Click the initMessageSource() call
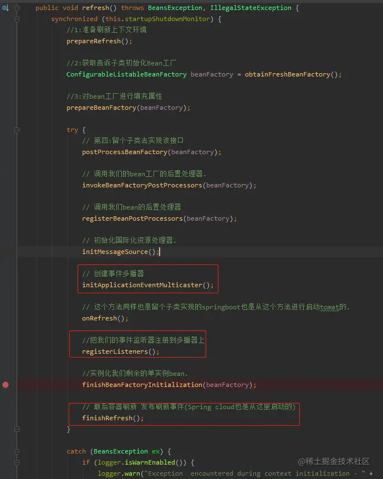Screen dimensions: 383x479 coord(120,252)
